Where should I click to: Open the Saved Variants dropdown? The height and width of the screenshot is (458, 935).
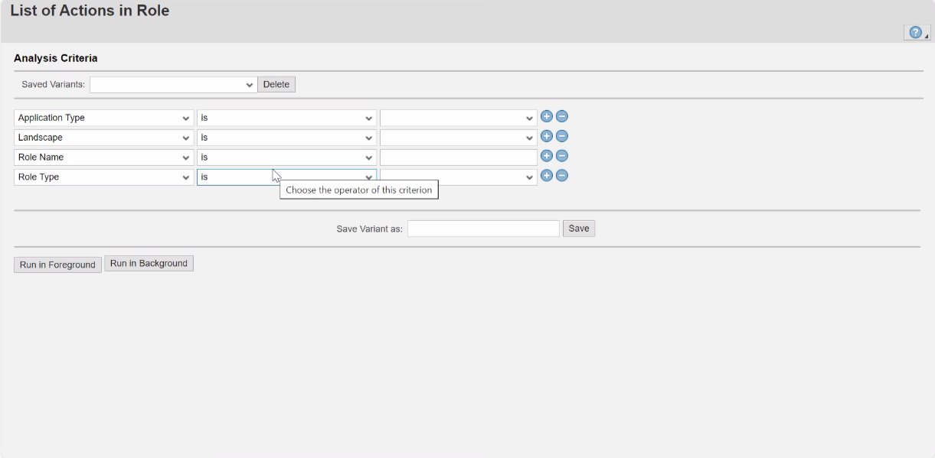pos(173,85)
